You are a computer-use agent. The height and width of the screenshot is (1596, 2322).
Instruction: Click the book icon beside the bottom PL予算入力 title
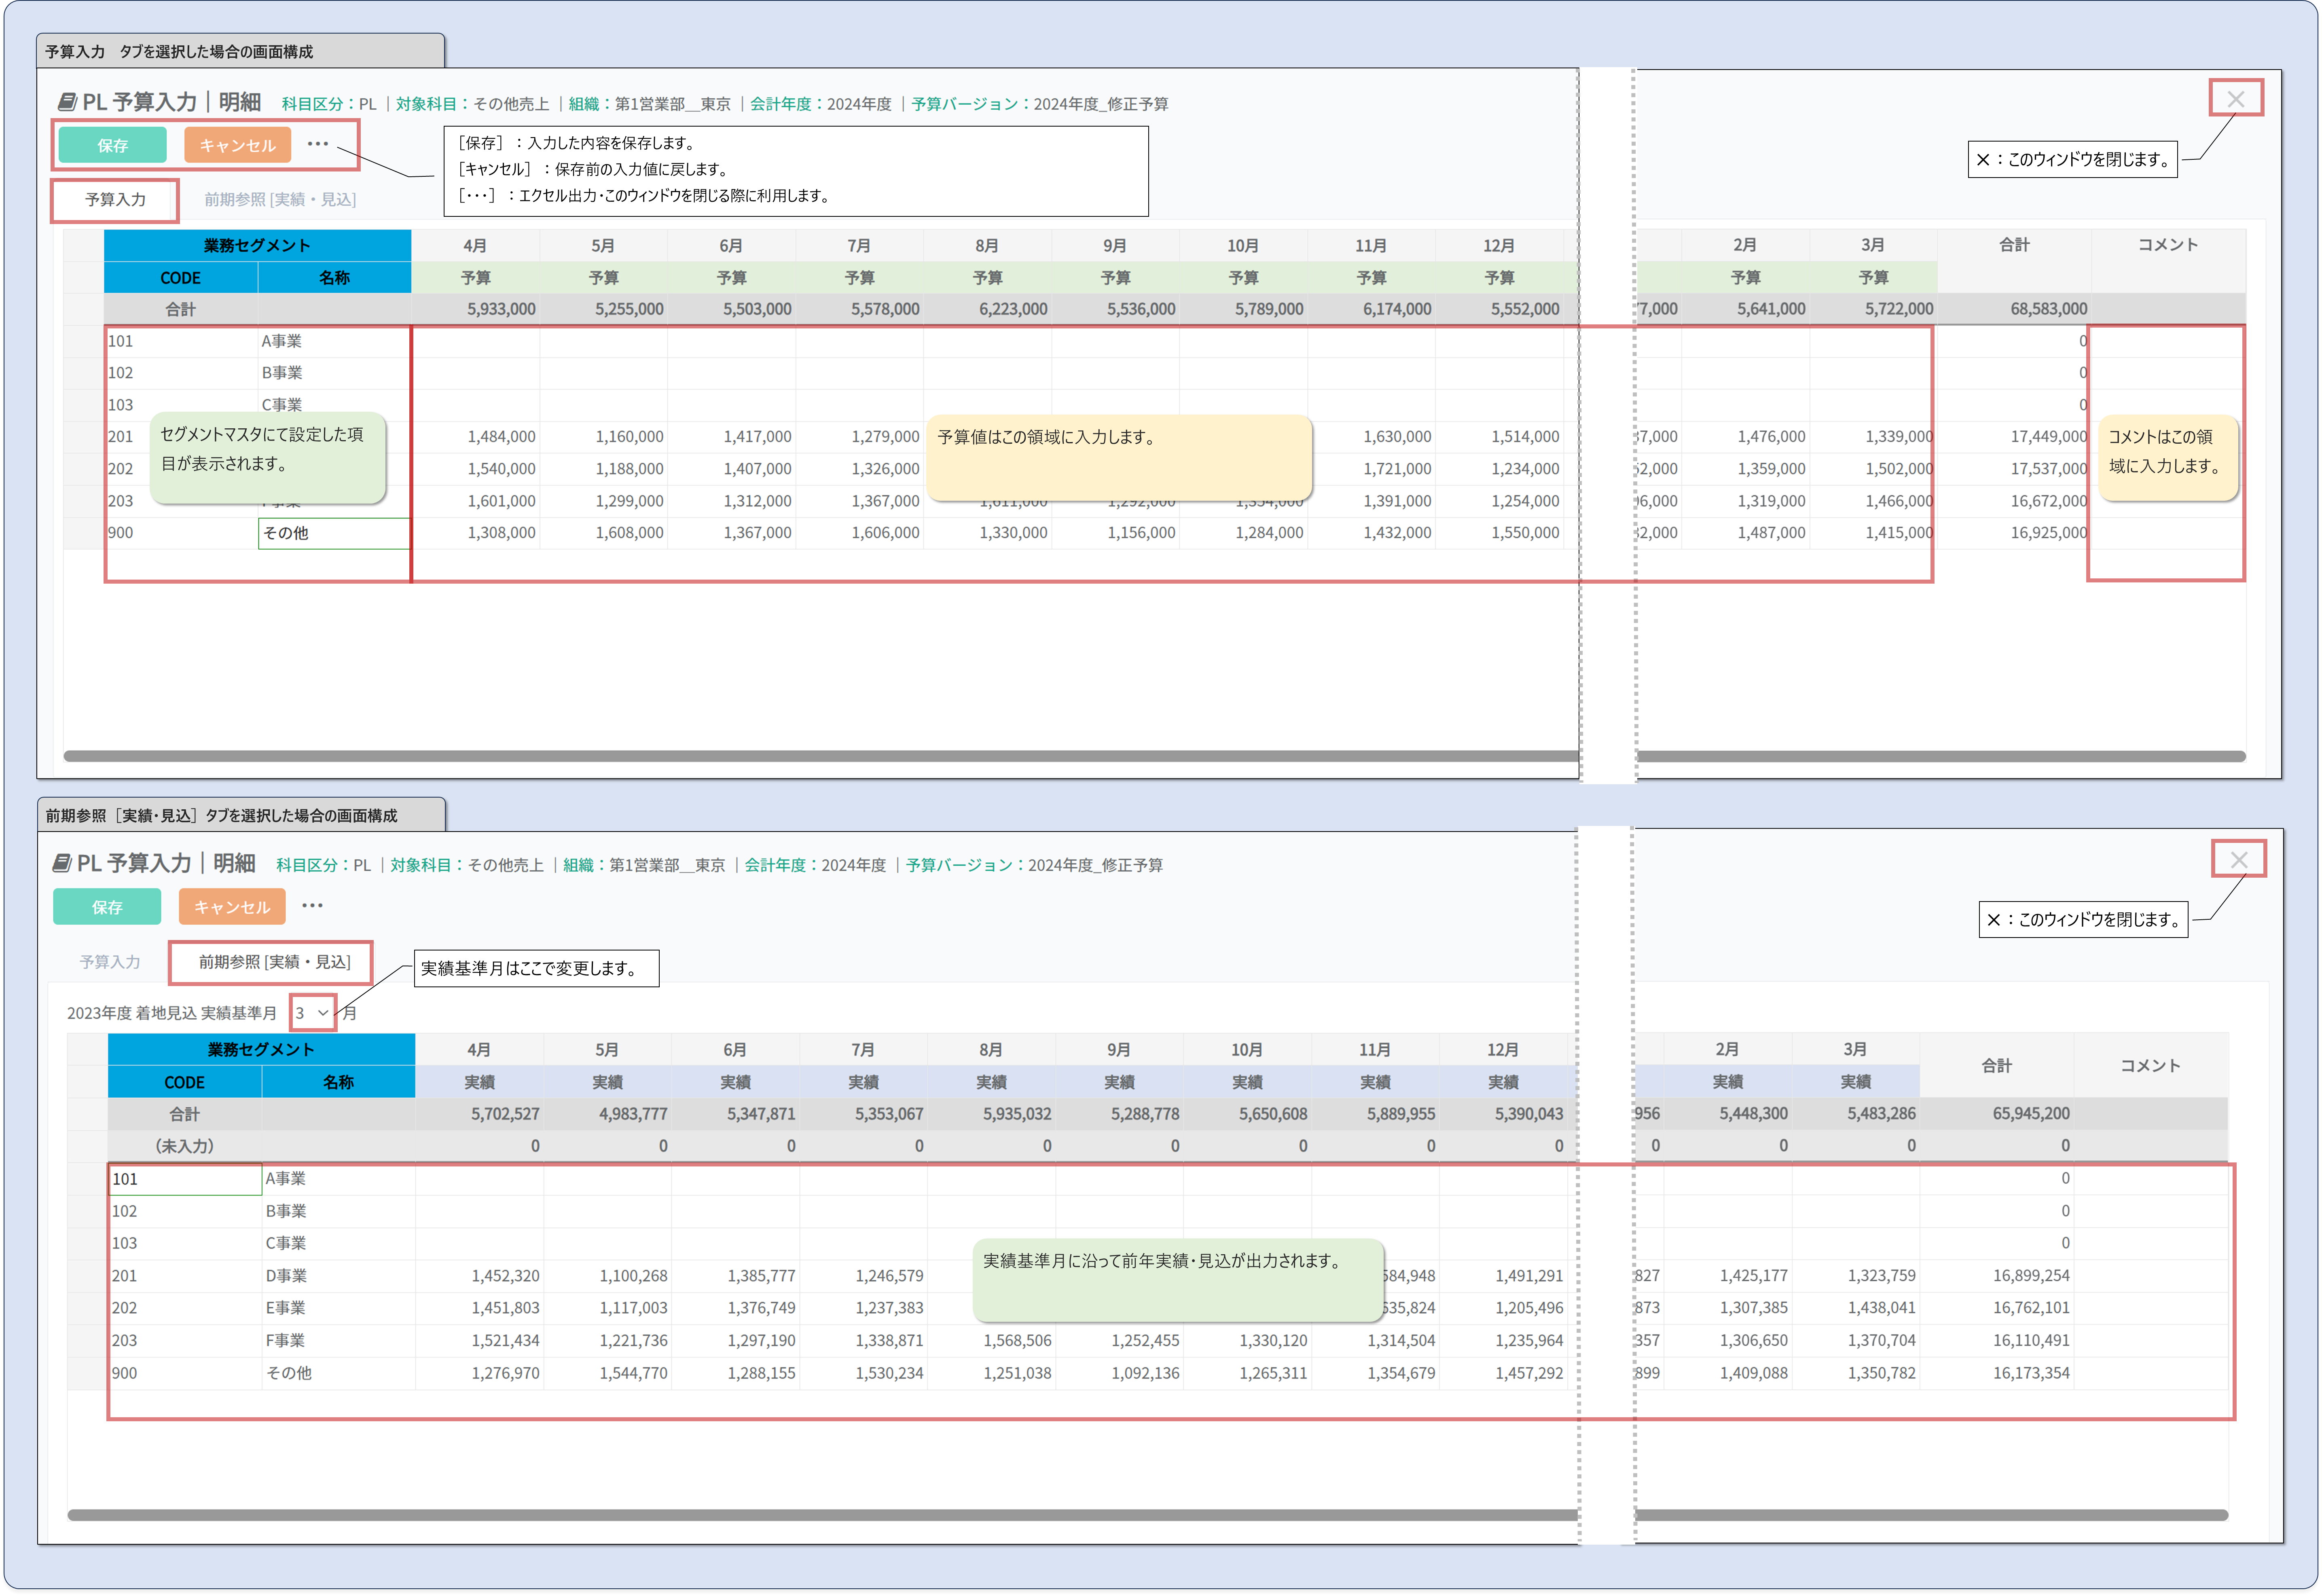[62, 863]
